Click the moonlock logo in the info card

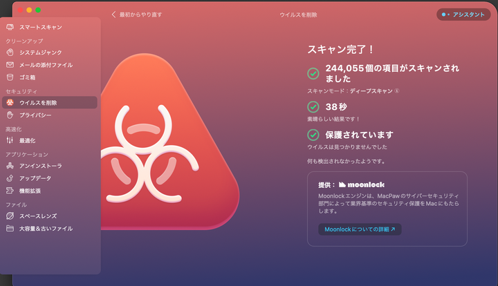pyautogui.click(x=362, y=184)
